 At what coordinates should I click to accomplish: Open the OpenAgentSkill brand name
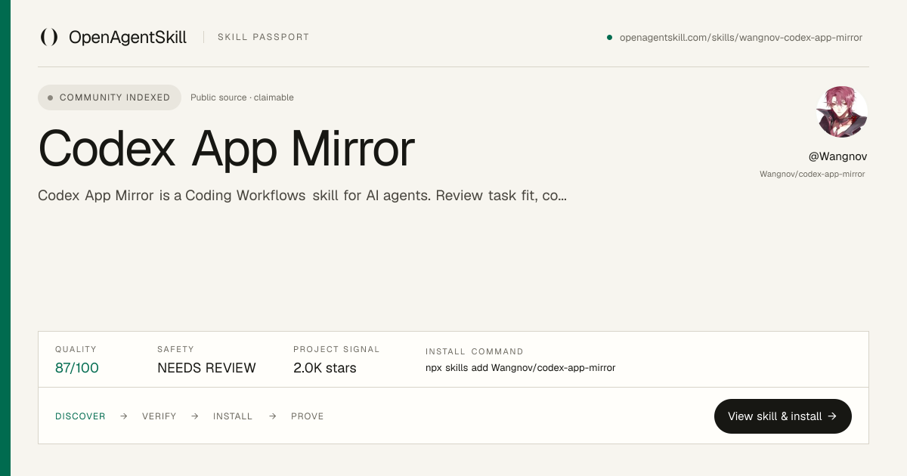128,37
